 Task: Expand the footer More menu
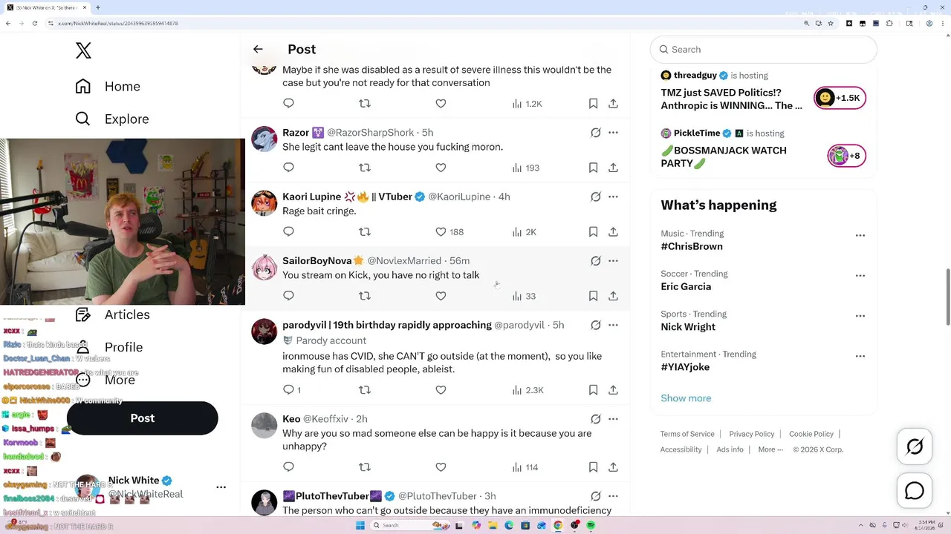click(770, 449)
